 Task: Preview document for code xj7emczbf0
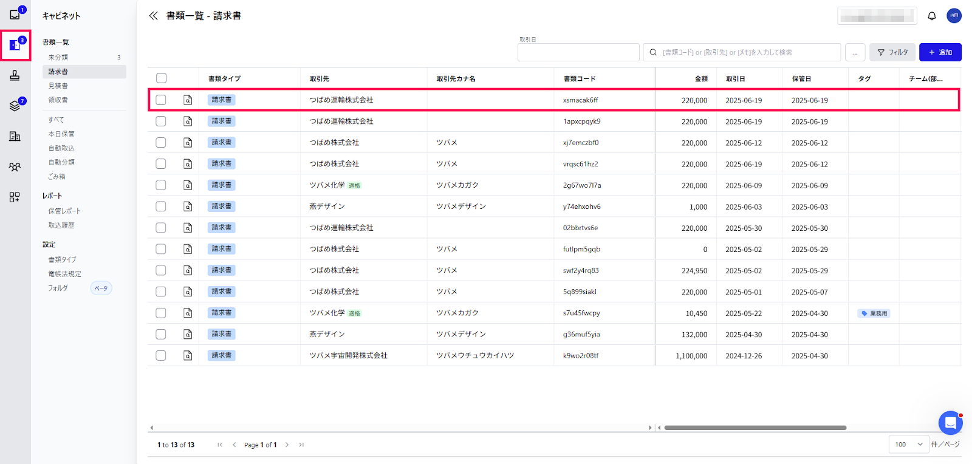coord(188,143)
